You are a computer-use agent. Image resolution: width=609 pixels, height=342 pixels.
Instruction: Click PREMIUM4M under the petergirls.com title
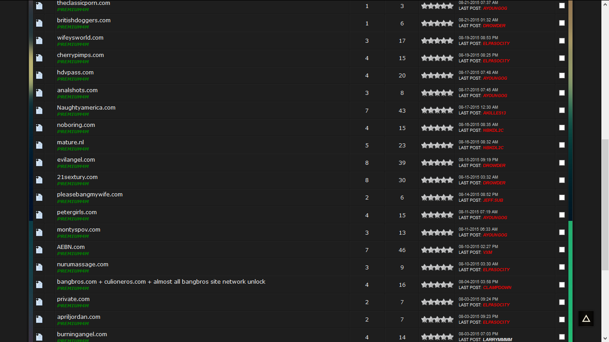point(73,219)
